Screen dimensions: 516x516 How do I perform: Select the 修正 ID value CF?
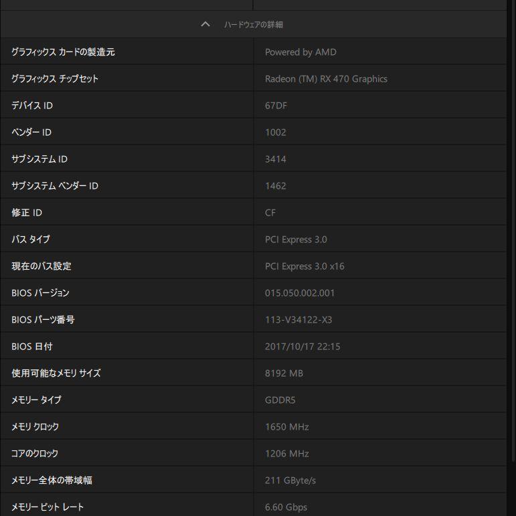tap(270, 213)
